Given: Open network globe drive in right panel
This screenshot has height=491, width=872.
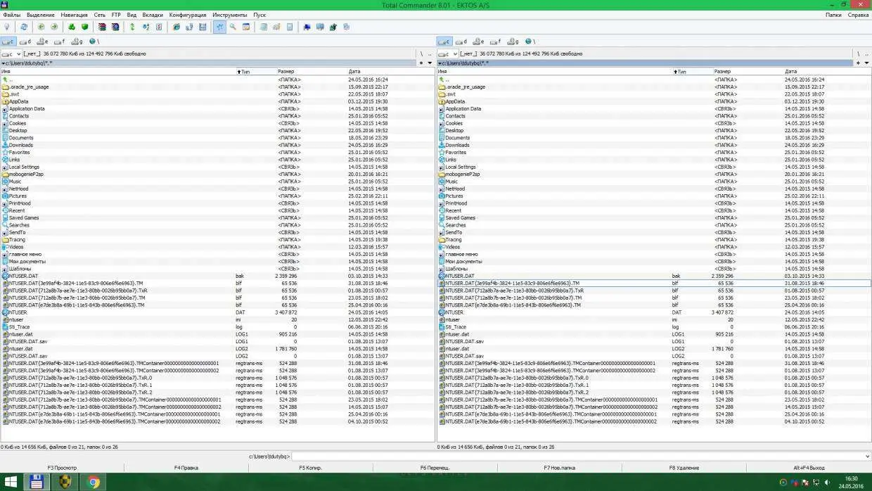Looking at the screenshot, I should point(531,42).
